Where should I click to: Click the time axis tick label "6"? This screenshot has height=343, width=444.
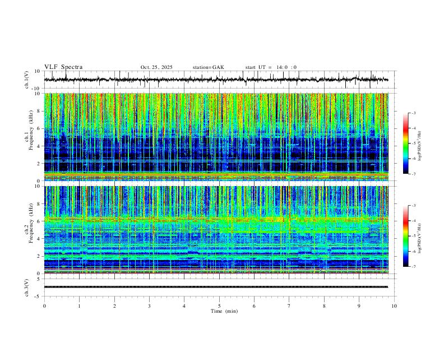click(x=254, y=306)
